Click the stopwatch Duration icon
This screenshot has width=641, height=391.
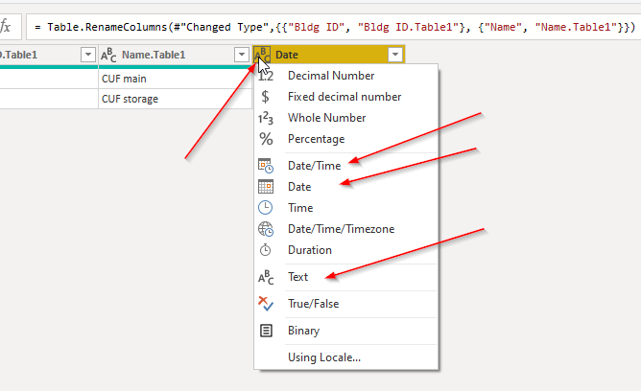(x=265, y=250)
